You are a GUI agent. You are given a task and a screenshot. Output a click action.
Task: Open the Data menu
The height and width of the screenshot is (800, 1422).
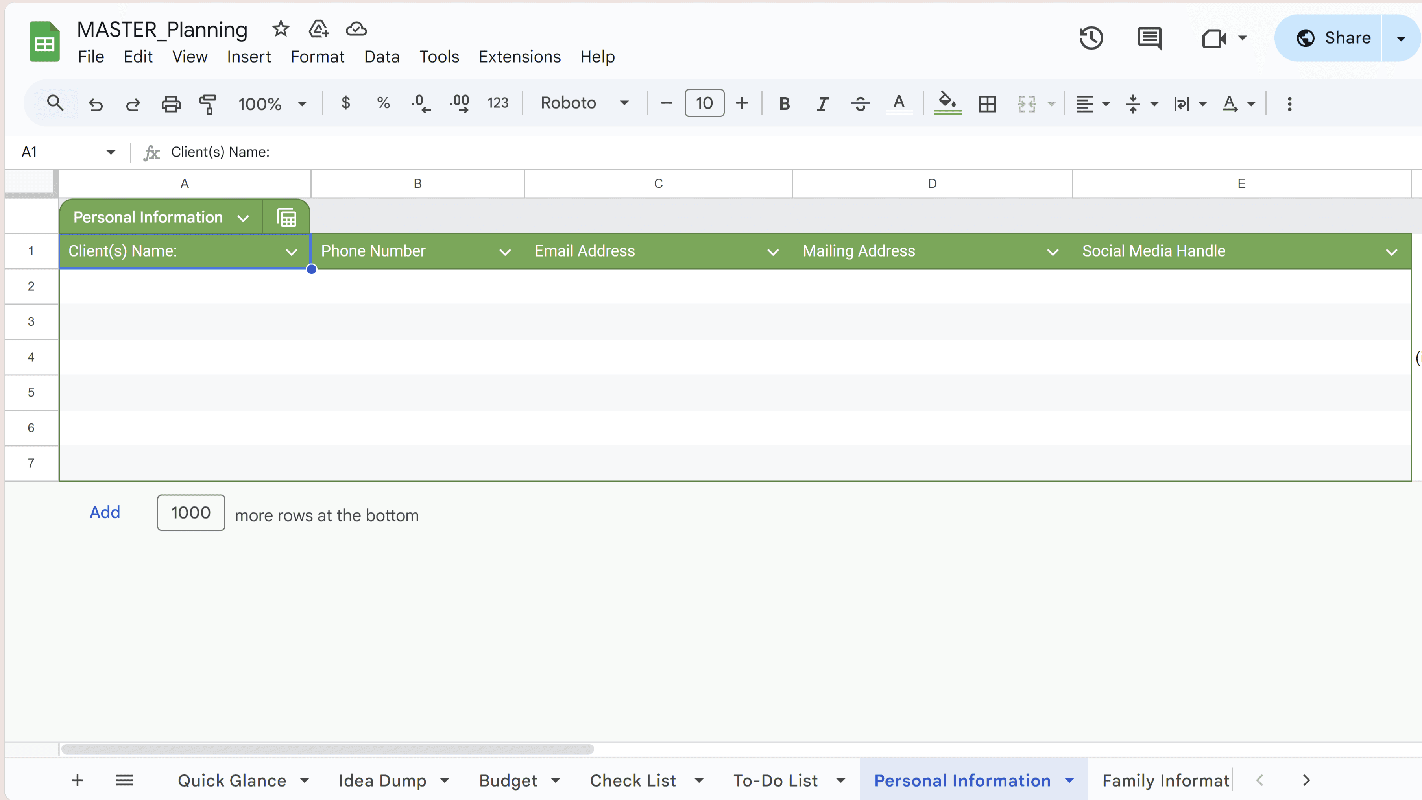click(381, 57)
